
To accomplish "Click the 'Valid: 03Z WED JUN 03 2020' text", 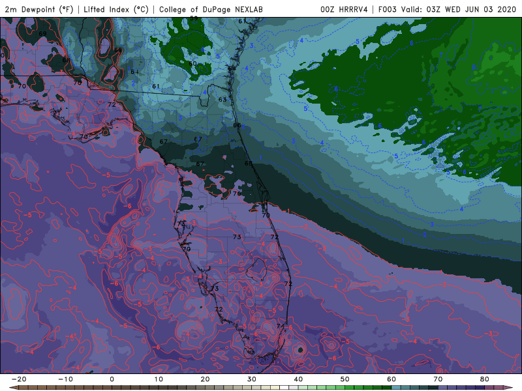I will [x=459, y=9].
